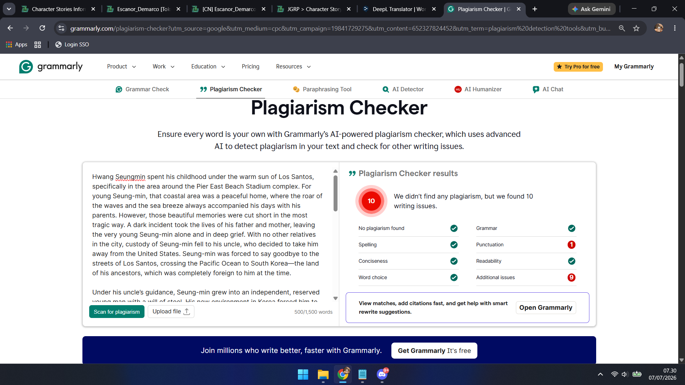
Task: Open the Paraphrasing Tool tab
Action: tap(322, 89)
